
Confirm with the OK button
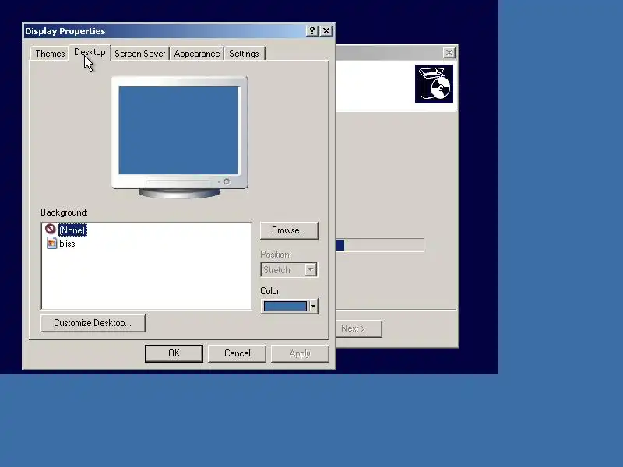174,353
